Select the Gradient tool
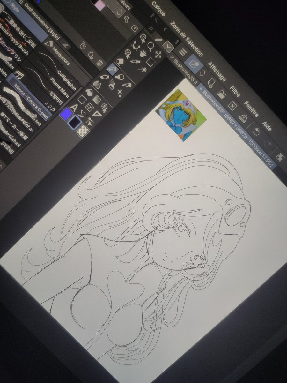Viewport: 287px width, 383px height. pos(97,100)
